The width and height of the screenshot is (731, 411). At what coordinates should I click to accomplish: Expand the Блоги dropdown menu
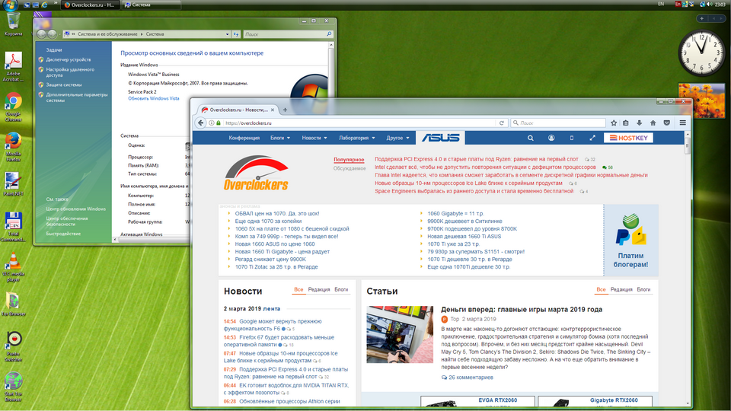pyautogui.click(x=279, y=138)
